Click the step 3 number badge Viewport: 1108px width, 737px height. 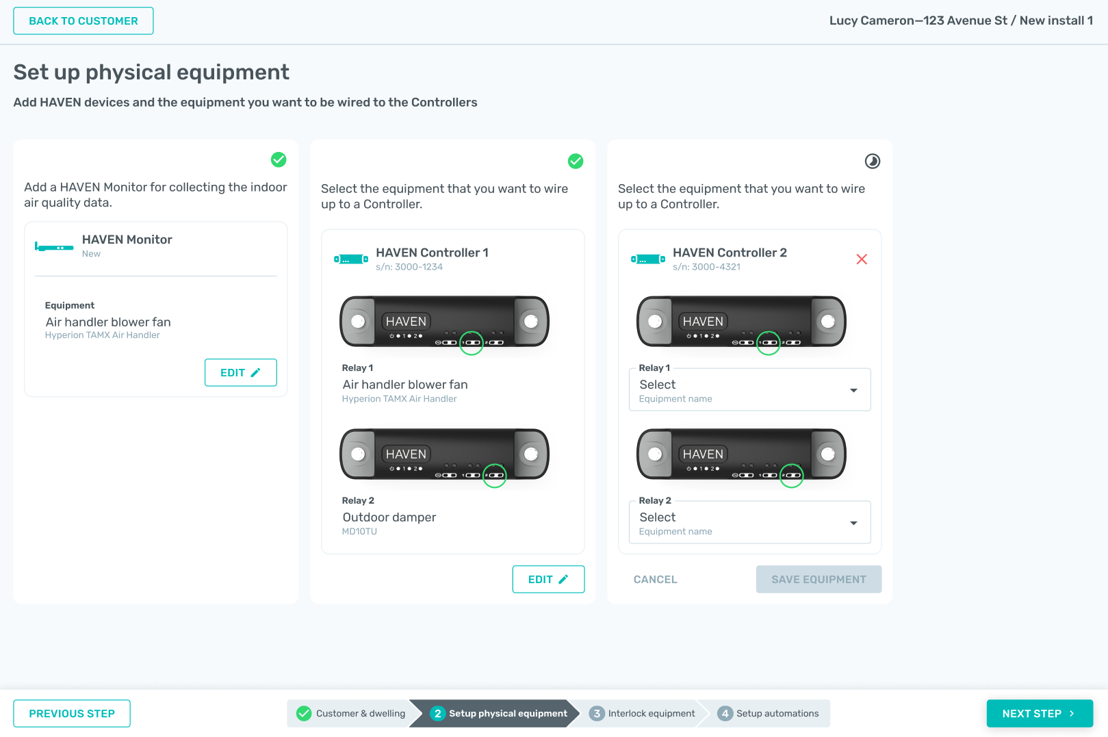tap(597, 713)
